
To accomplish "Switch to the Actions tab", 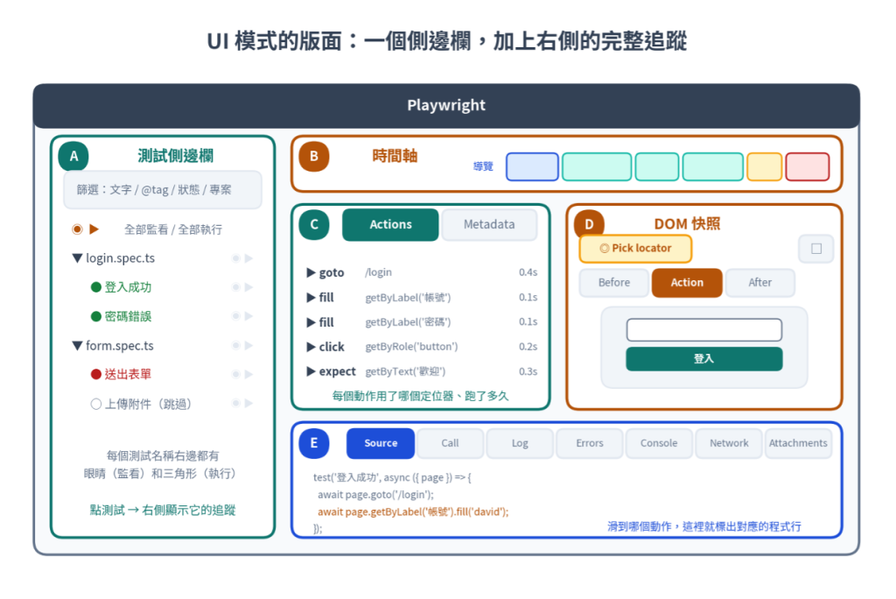I will coord(390,224).
